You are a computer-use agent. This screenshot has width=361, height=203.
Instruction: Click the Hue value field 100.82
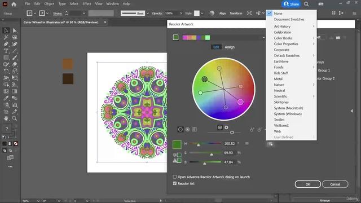229,143
